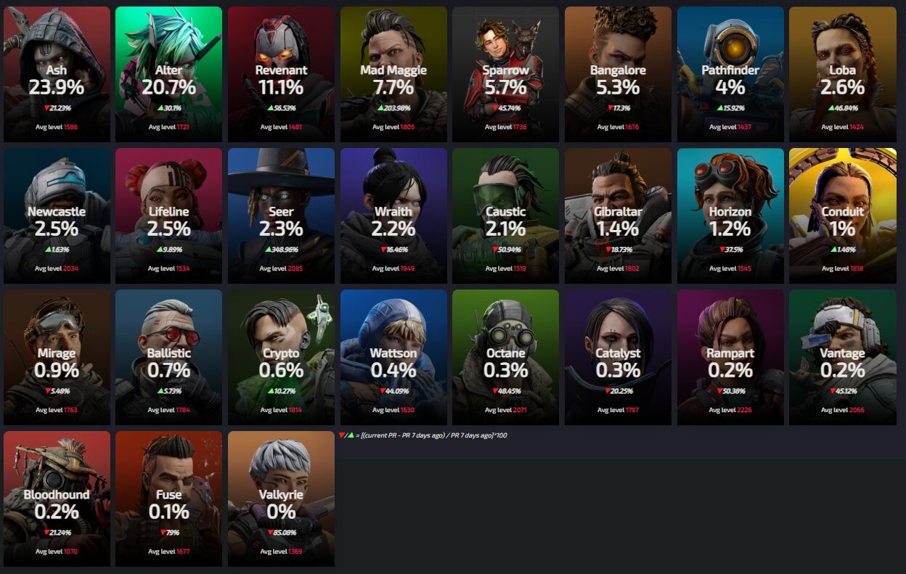The image size is (906, 574).
Task: Click Wraith's legend card
Action: (393, 216)
